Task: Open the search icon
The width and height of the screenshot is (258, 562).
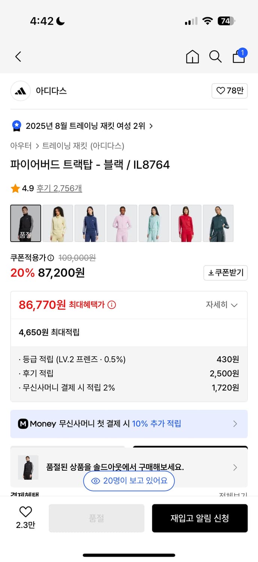Action: [215, 57]
